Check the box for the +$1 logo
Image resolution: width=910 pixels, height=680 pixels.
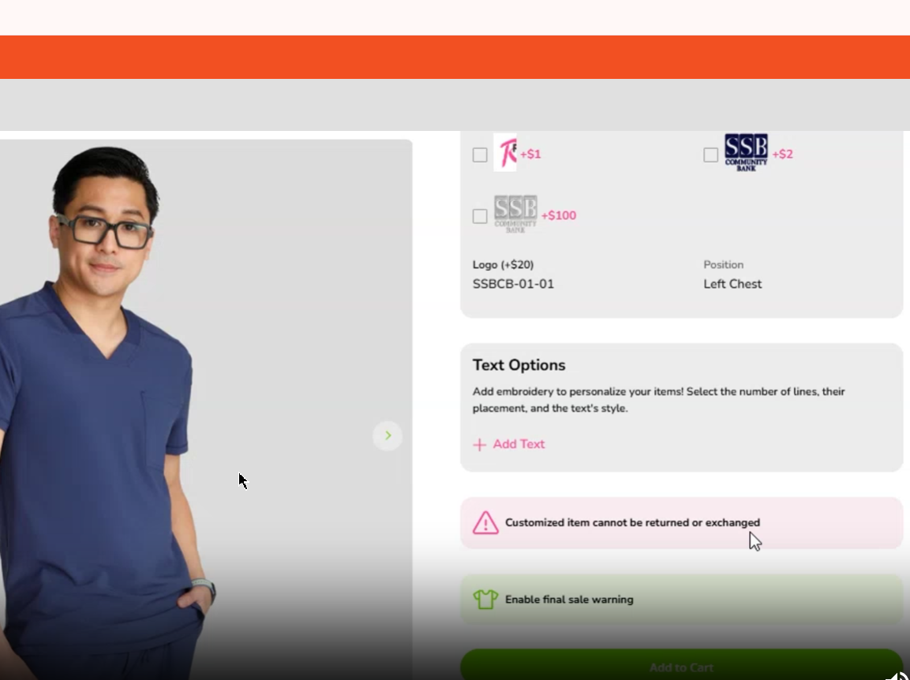480,155
